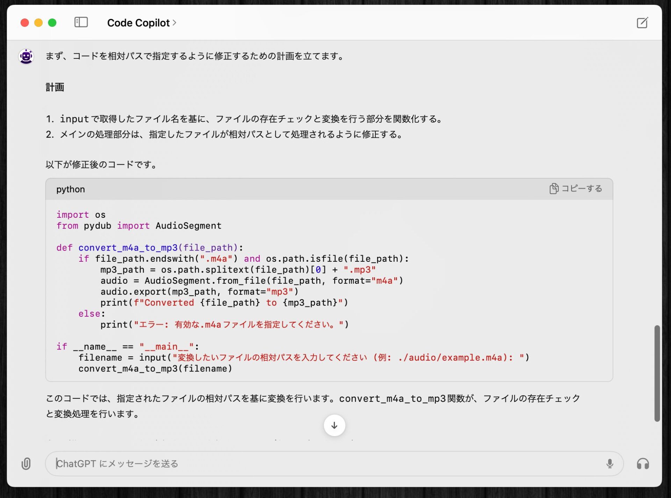Close the window with red button
This screenshot has height=498, width=671.
tap(25, 23)
